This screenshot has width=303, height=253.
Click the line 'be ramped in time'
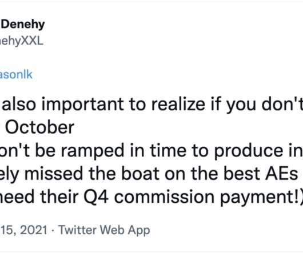click(x=151, y=151)
